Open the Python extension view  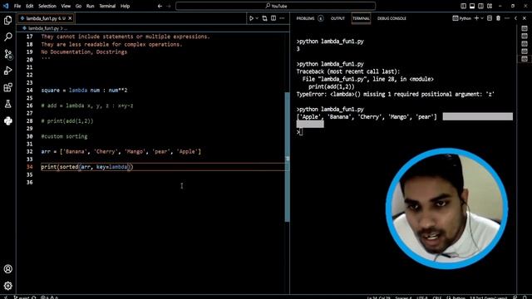(7, 120)
